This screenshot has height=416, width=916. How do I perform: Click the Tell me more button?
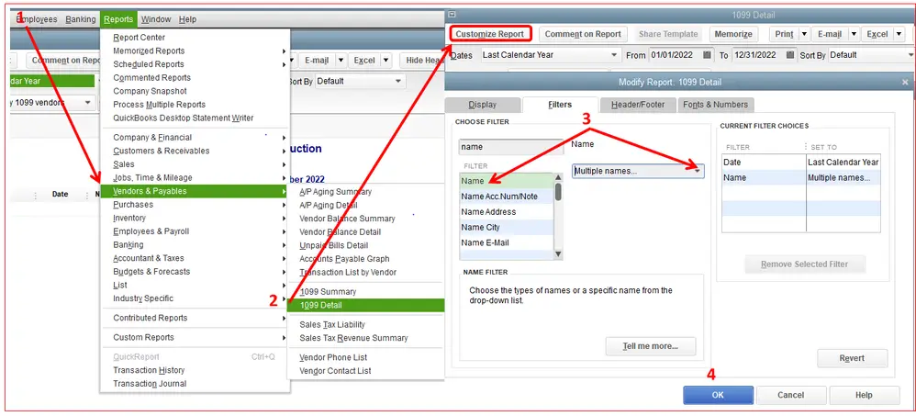click(x=650, y=346)
